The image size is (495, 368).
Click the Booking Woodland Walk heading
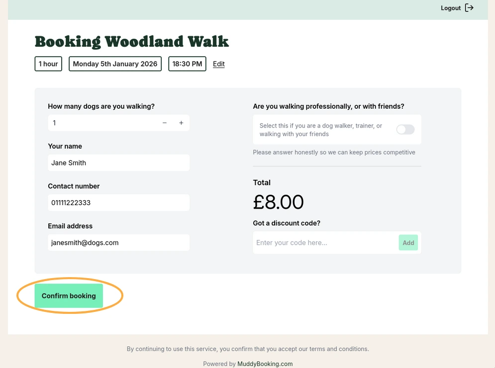click(131, 42)
